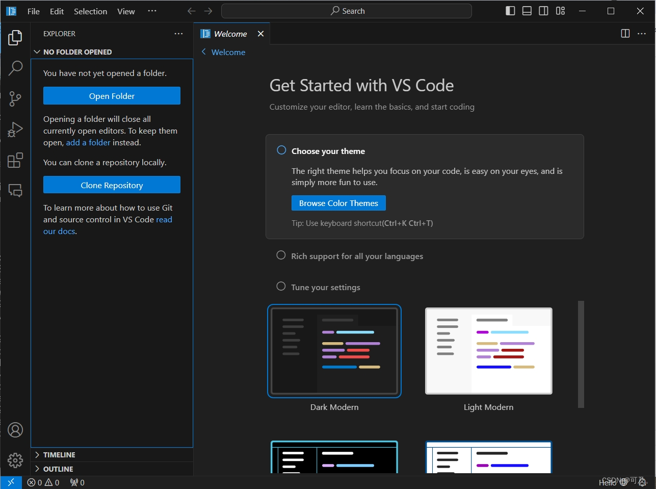This screenshot has width=656, height=489.
Task: Show errors and warnings count in status bar
Action: pyautogui.click(x=43, y=482)
